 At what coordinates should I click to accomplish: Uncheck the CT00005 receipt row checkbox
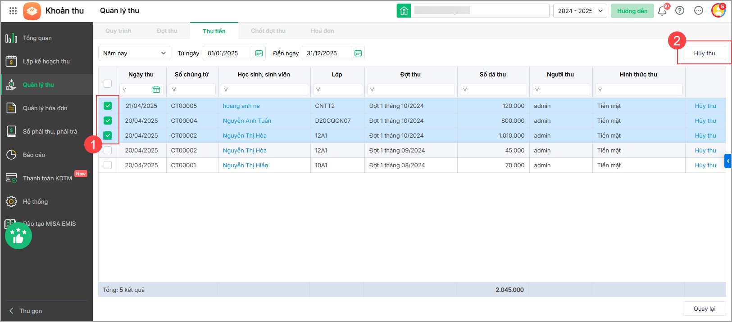pos(108,106)
